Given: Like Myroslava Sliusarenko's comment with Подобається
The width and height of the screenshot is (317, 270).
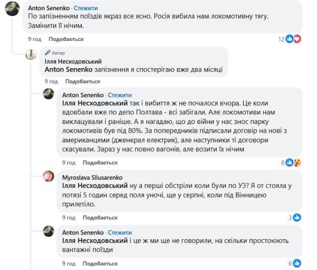Looking at the screenshot, I should pos(100,217).
